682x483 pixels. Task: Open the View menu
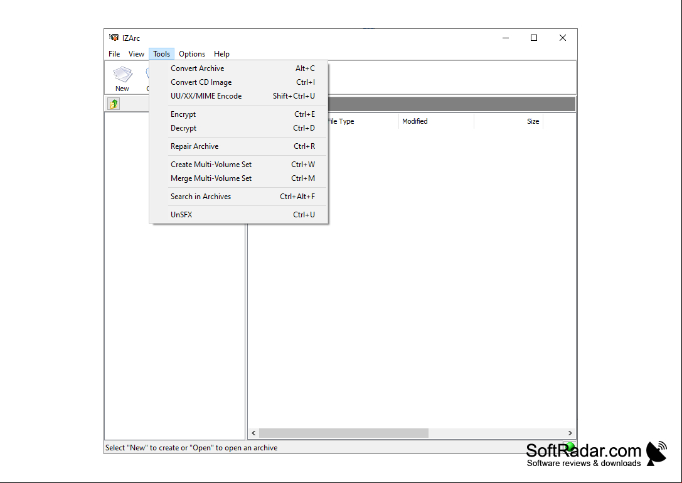coord(136,54)
